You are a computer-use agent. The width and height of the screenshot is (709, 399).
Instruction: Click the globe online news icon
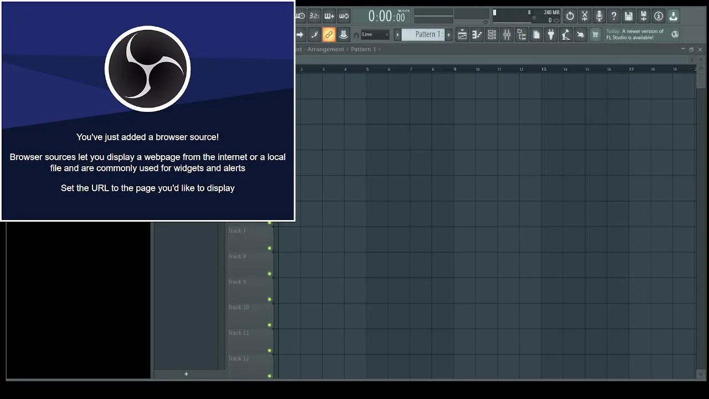675,34
